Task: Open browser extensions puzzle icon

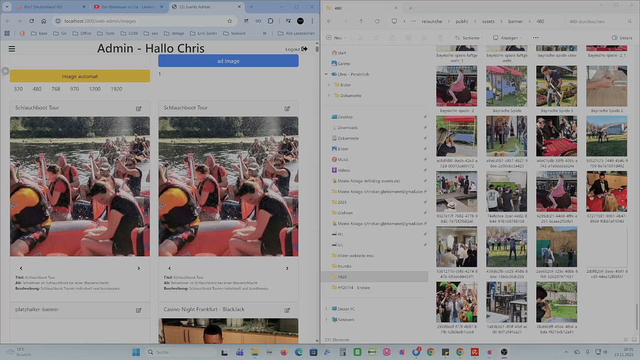Action: (x=271, y=21)
